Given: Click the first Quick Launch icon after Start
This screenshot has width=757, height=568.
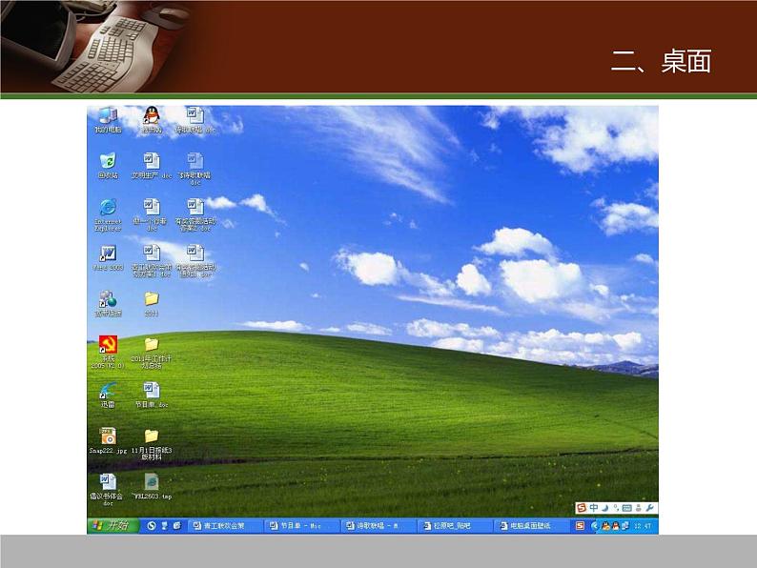Looking at the screenshot, I should [152, 525].
